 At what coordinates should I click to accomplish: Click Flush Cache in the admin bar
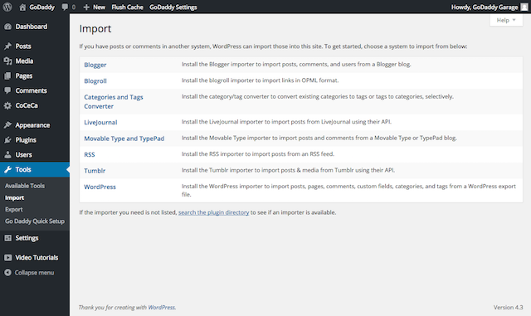tap(127, 7)
